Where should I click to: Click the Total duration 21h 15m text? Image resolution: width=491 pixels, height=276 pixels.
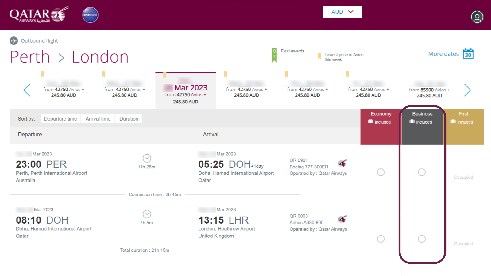(145, 250)
